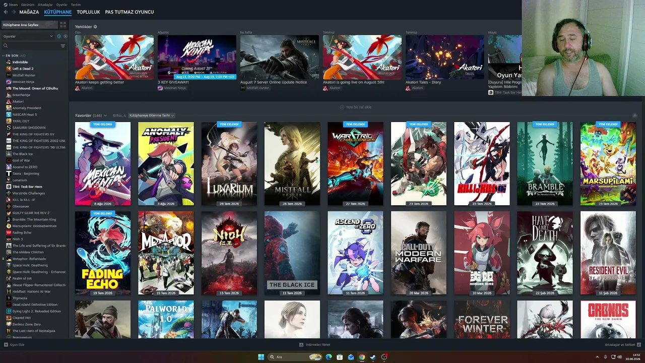Screen dimensions: 645x363
Task: Open the Have a Nice Death cover
Action: (x=545, y=253)
